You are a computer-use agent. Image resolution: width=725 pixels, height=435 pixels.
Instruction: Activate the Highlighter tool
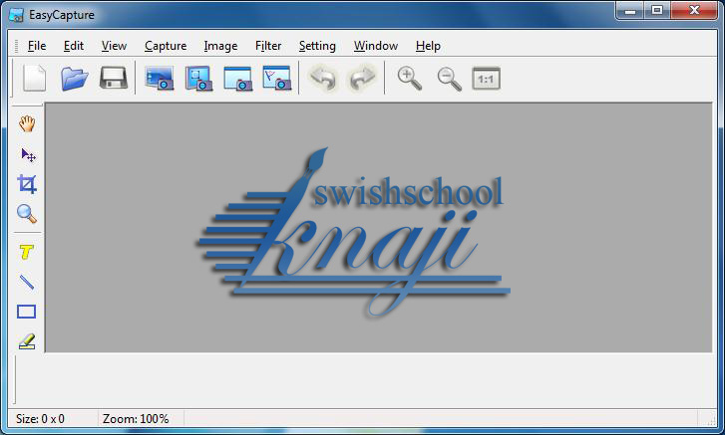point(27,341)
